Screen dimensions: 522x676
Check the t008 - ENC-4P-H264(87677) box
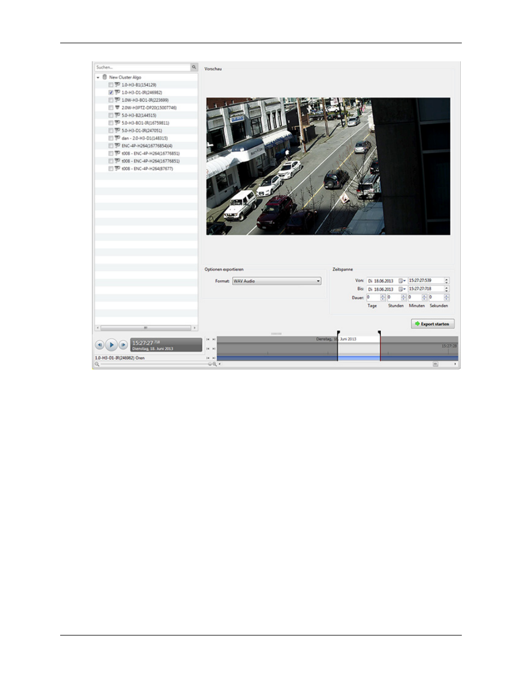click(111, 169)
